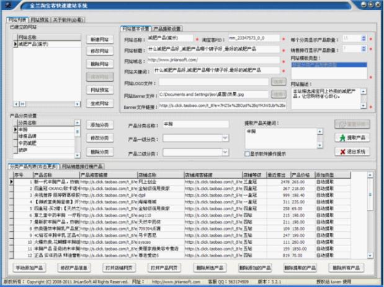384x287 pixels.
Task: Click the category list scrollbar down arrow
Action: pos(78,155)
